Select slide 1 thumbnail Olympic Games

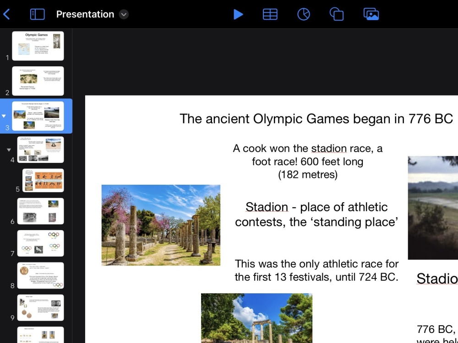coord(38,46)
